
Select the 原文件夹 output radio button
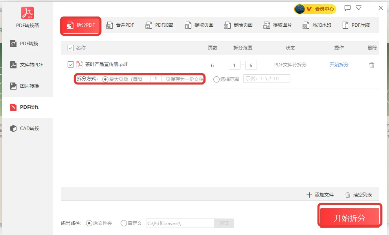tap(89, 223)
